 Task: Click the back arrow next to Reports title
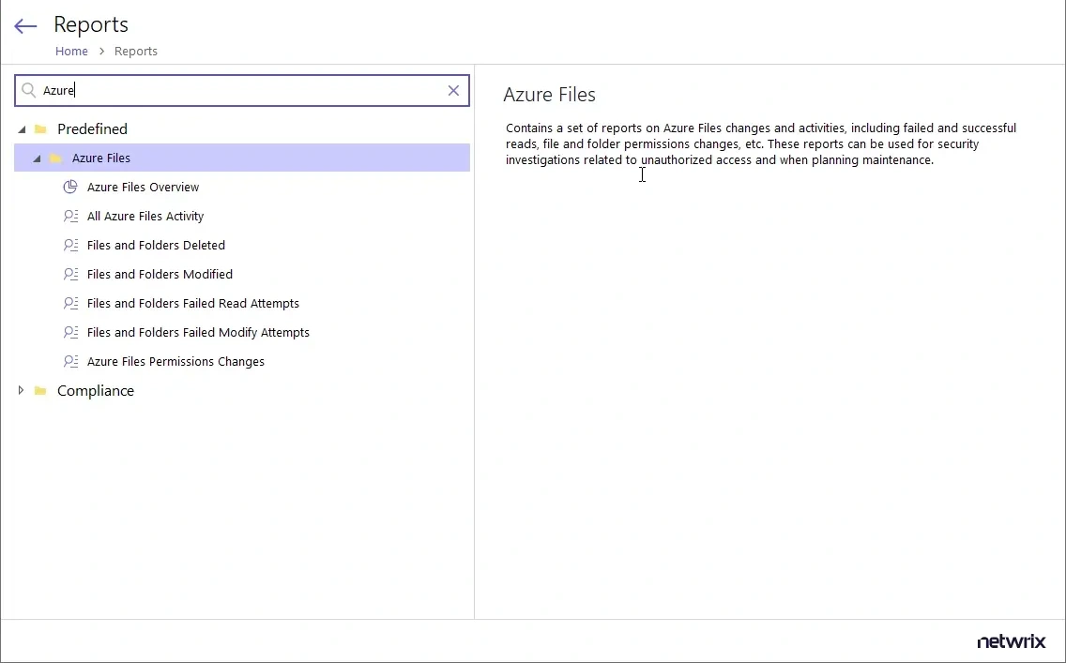click(24, 25)
